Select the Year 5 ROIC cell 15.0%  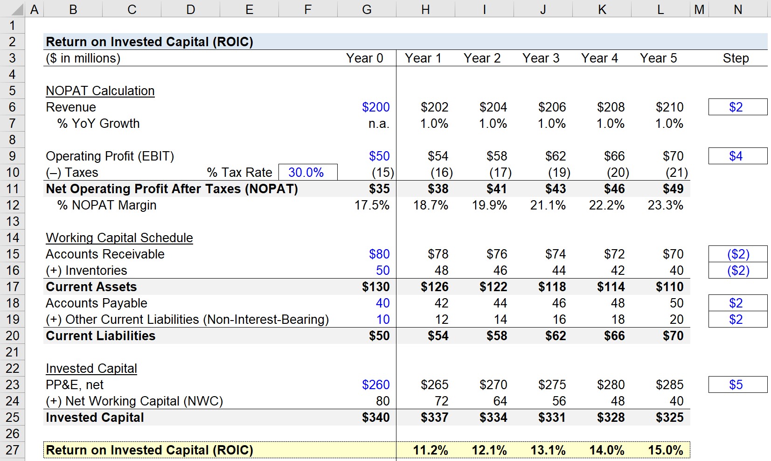[661, 450]
